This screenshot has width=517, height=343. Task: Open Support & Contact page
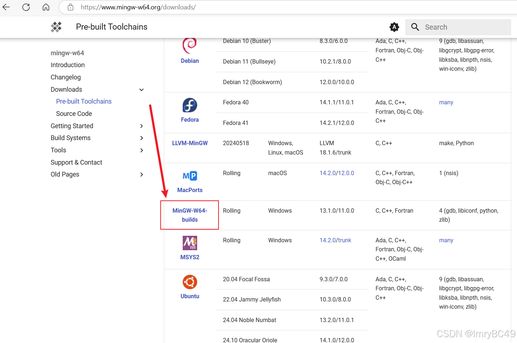coord(76,162)
